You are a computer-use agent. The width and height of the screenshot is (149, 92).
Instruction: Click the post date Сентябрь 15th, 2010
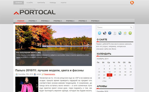(26, 74)
